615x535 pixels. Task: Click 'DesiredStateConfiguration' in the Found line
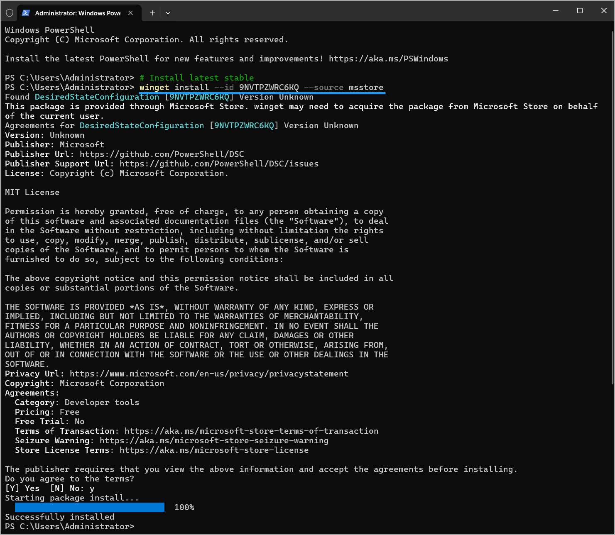click(97, 97)
